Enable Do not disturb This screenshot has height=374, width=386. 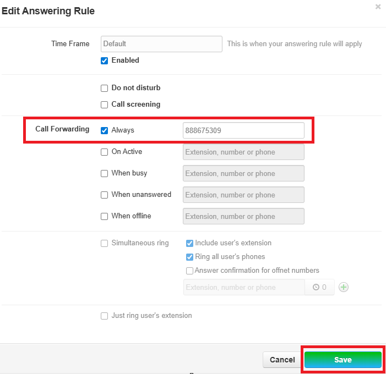point(104,88)
